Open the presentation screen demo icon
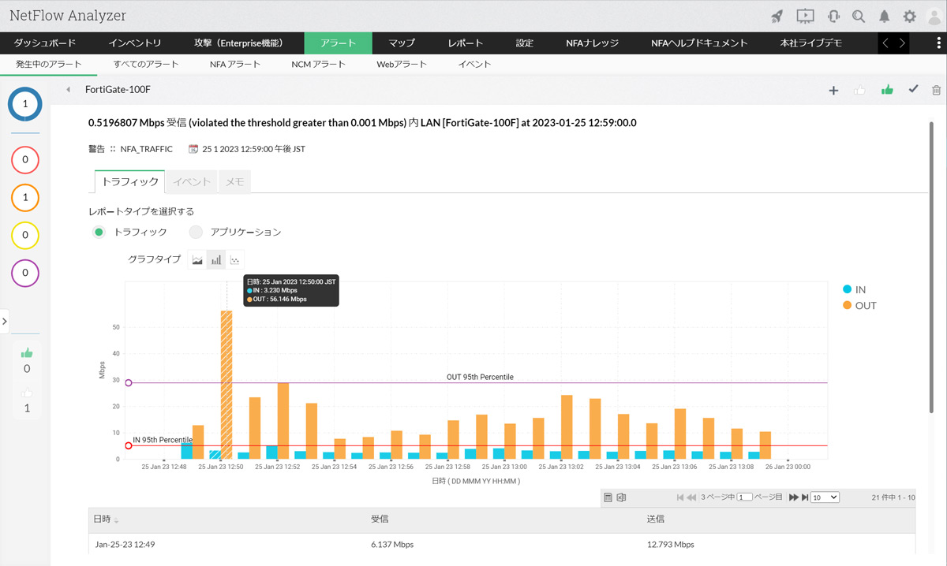 (x=805, y=16)
